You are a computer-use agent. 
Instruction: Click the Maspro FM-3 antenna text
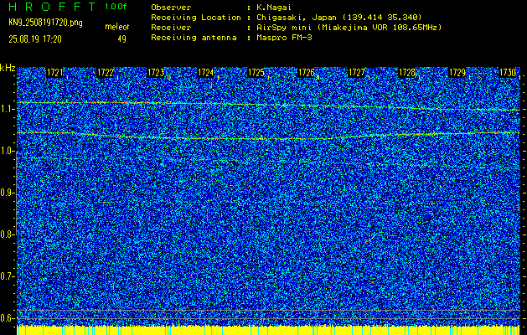coord(284,38)
